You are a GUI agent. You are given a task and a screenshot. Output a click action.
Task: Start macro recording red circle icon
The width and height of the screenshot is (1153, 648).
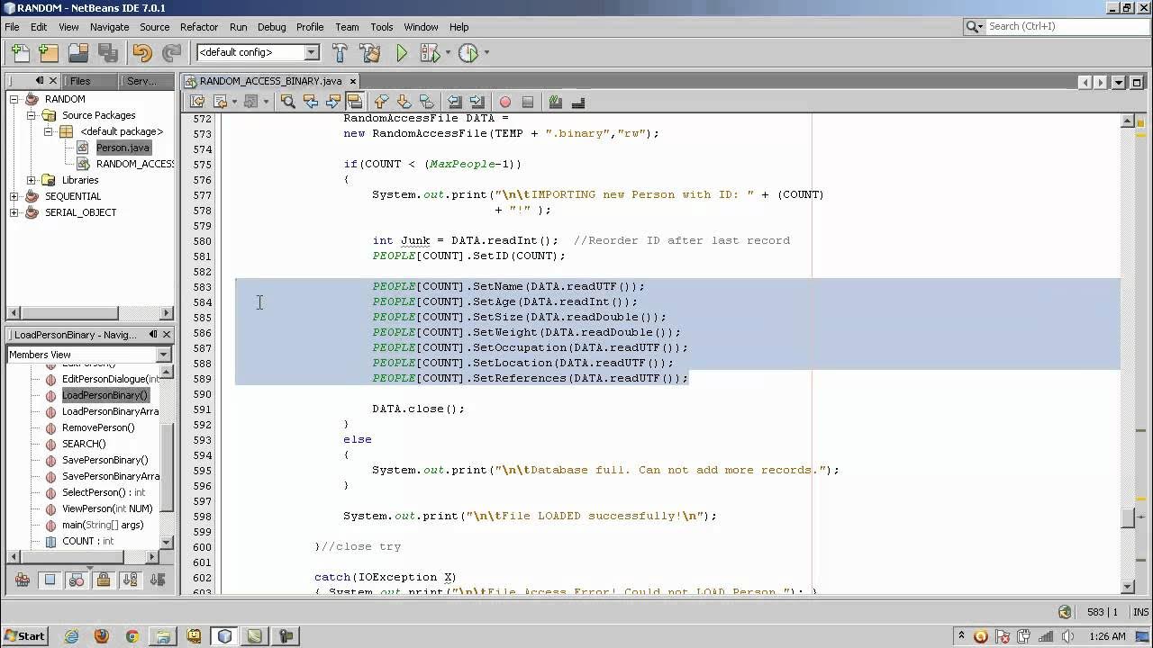(505, 102)
